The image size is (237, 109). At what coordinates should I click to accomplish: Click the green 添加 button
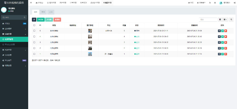(x=41, y=19)
